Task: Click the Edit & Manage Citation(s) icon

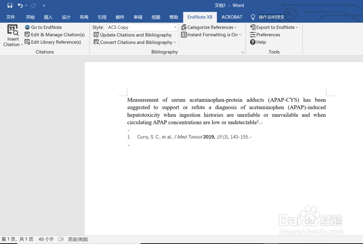Action: (x=27, y=35)
